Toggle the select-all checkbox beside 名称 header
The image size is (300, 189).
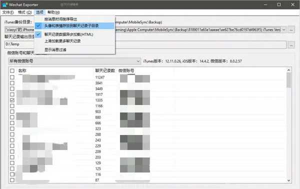coord(12,71)
